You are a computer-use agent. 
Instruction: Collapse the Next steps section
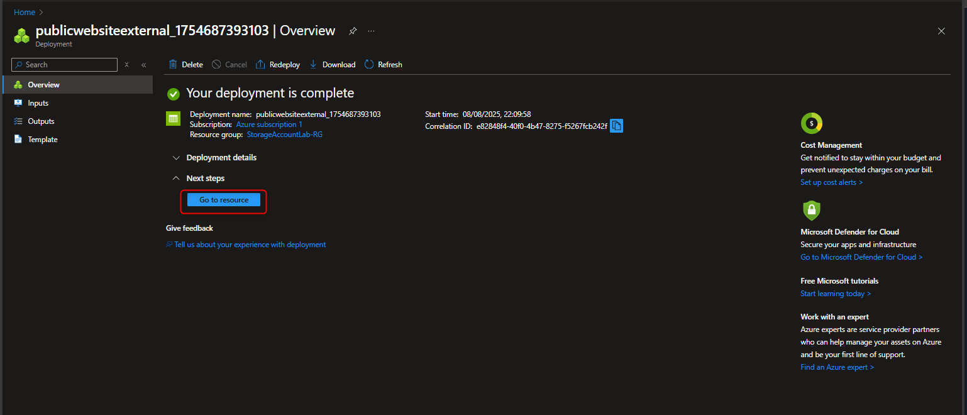(176, 178)
